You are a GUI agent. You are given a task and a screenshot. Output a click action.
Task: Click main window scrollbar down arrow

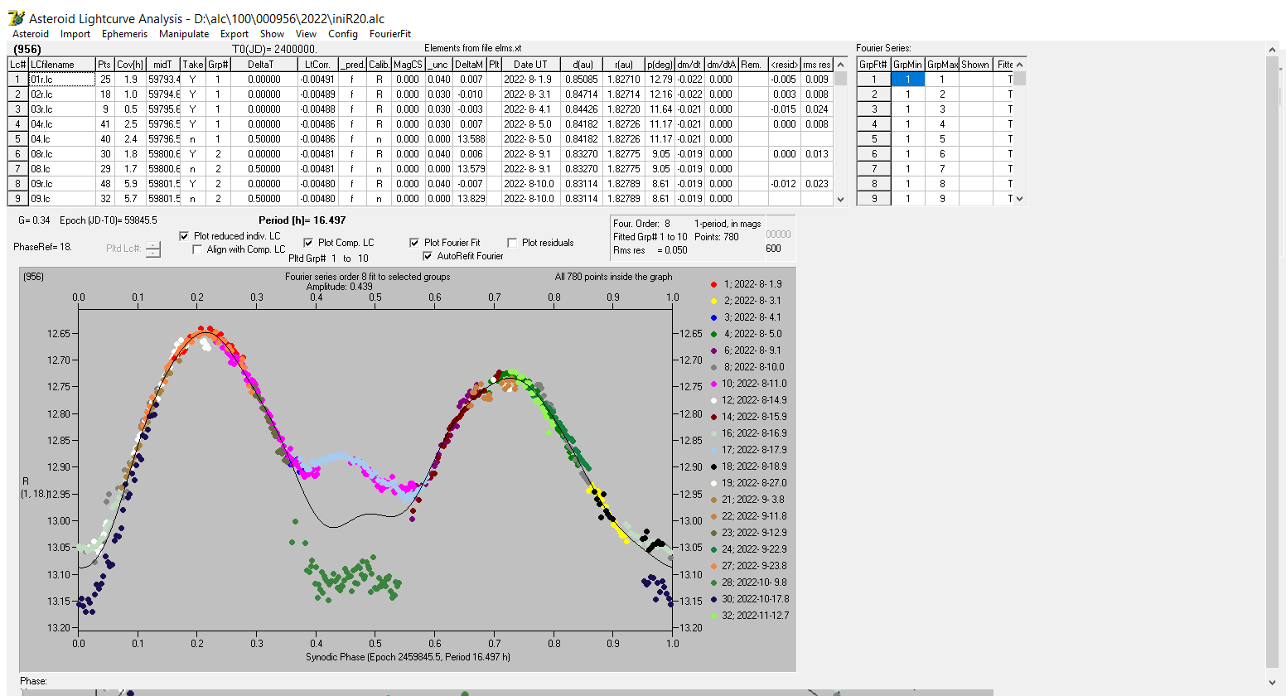click(1273, 683)
